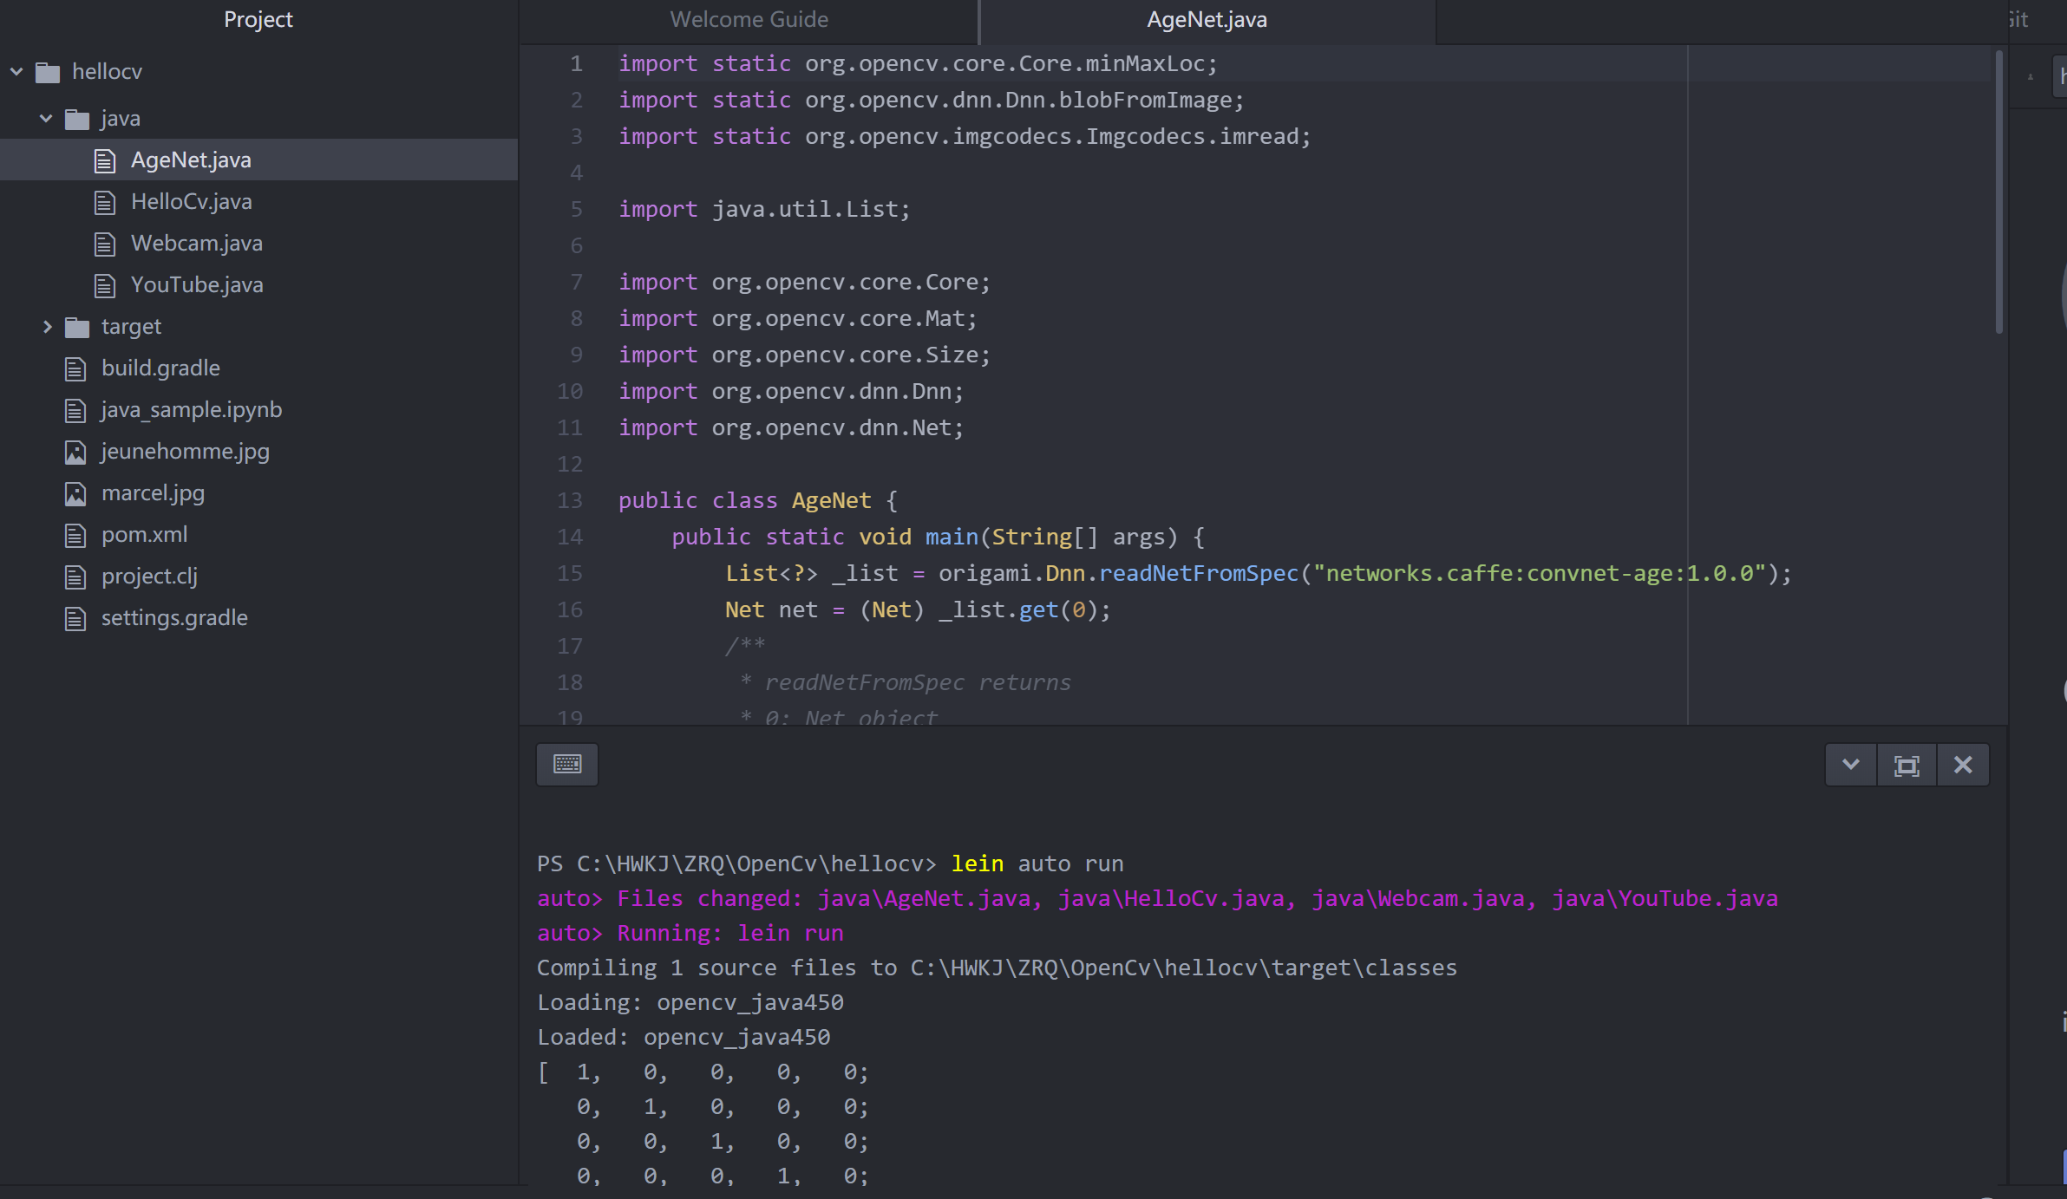Place cursor on class AgeNet declaration
The width and height of the screenshot is (2067, 1199).
(757, 500)
